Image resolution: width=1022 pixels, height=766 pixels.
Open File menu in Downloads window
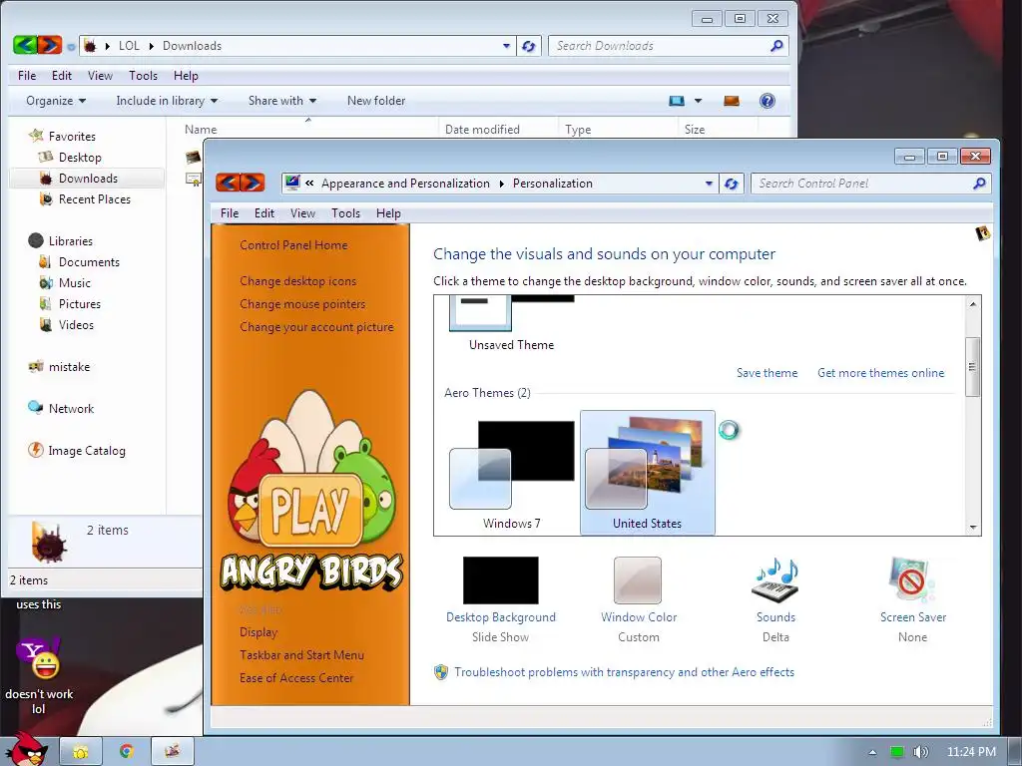coord(27,76)
